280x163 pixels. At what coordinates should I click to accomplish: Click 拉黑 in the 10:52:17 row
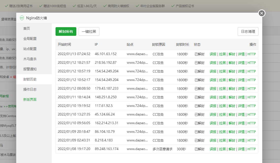[x=222, y=80]
